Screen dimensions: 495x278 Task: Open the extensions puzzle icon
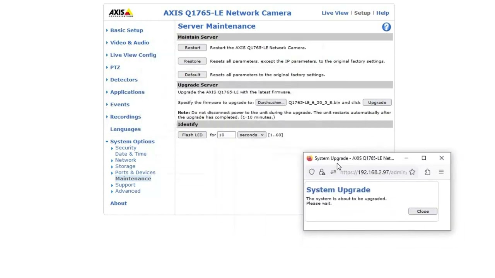click(427, 172)
